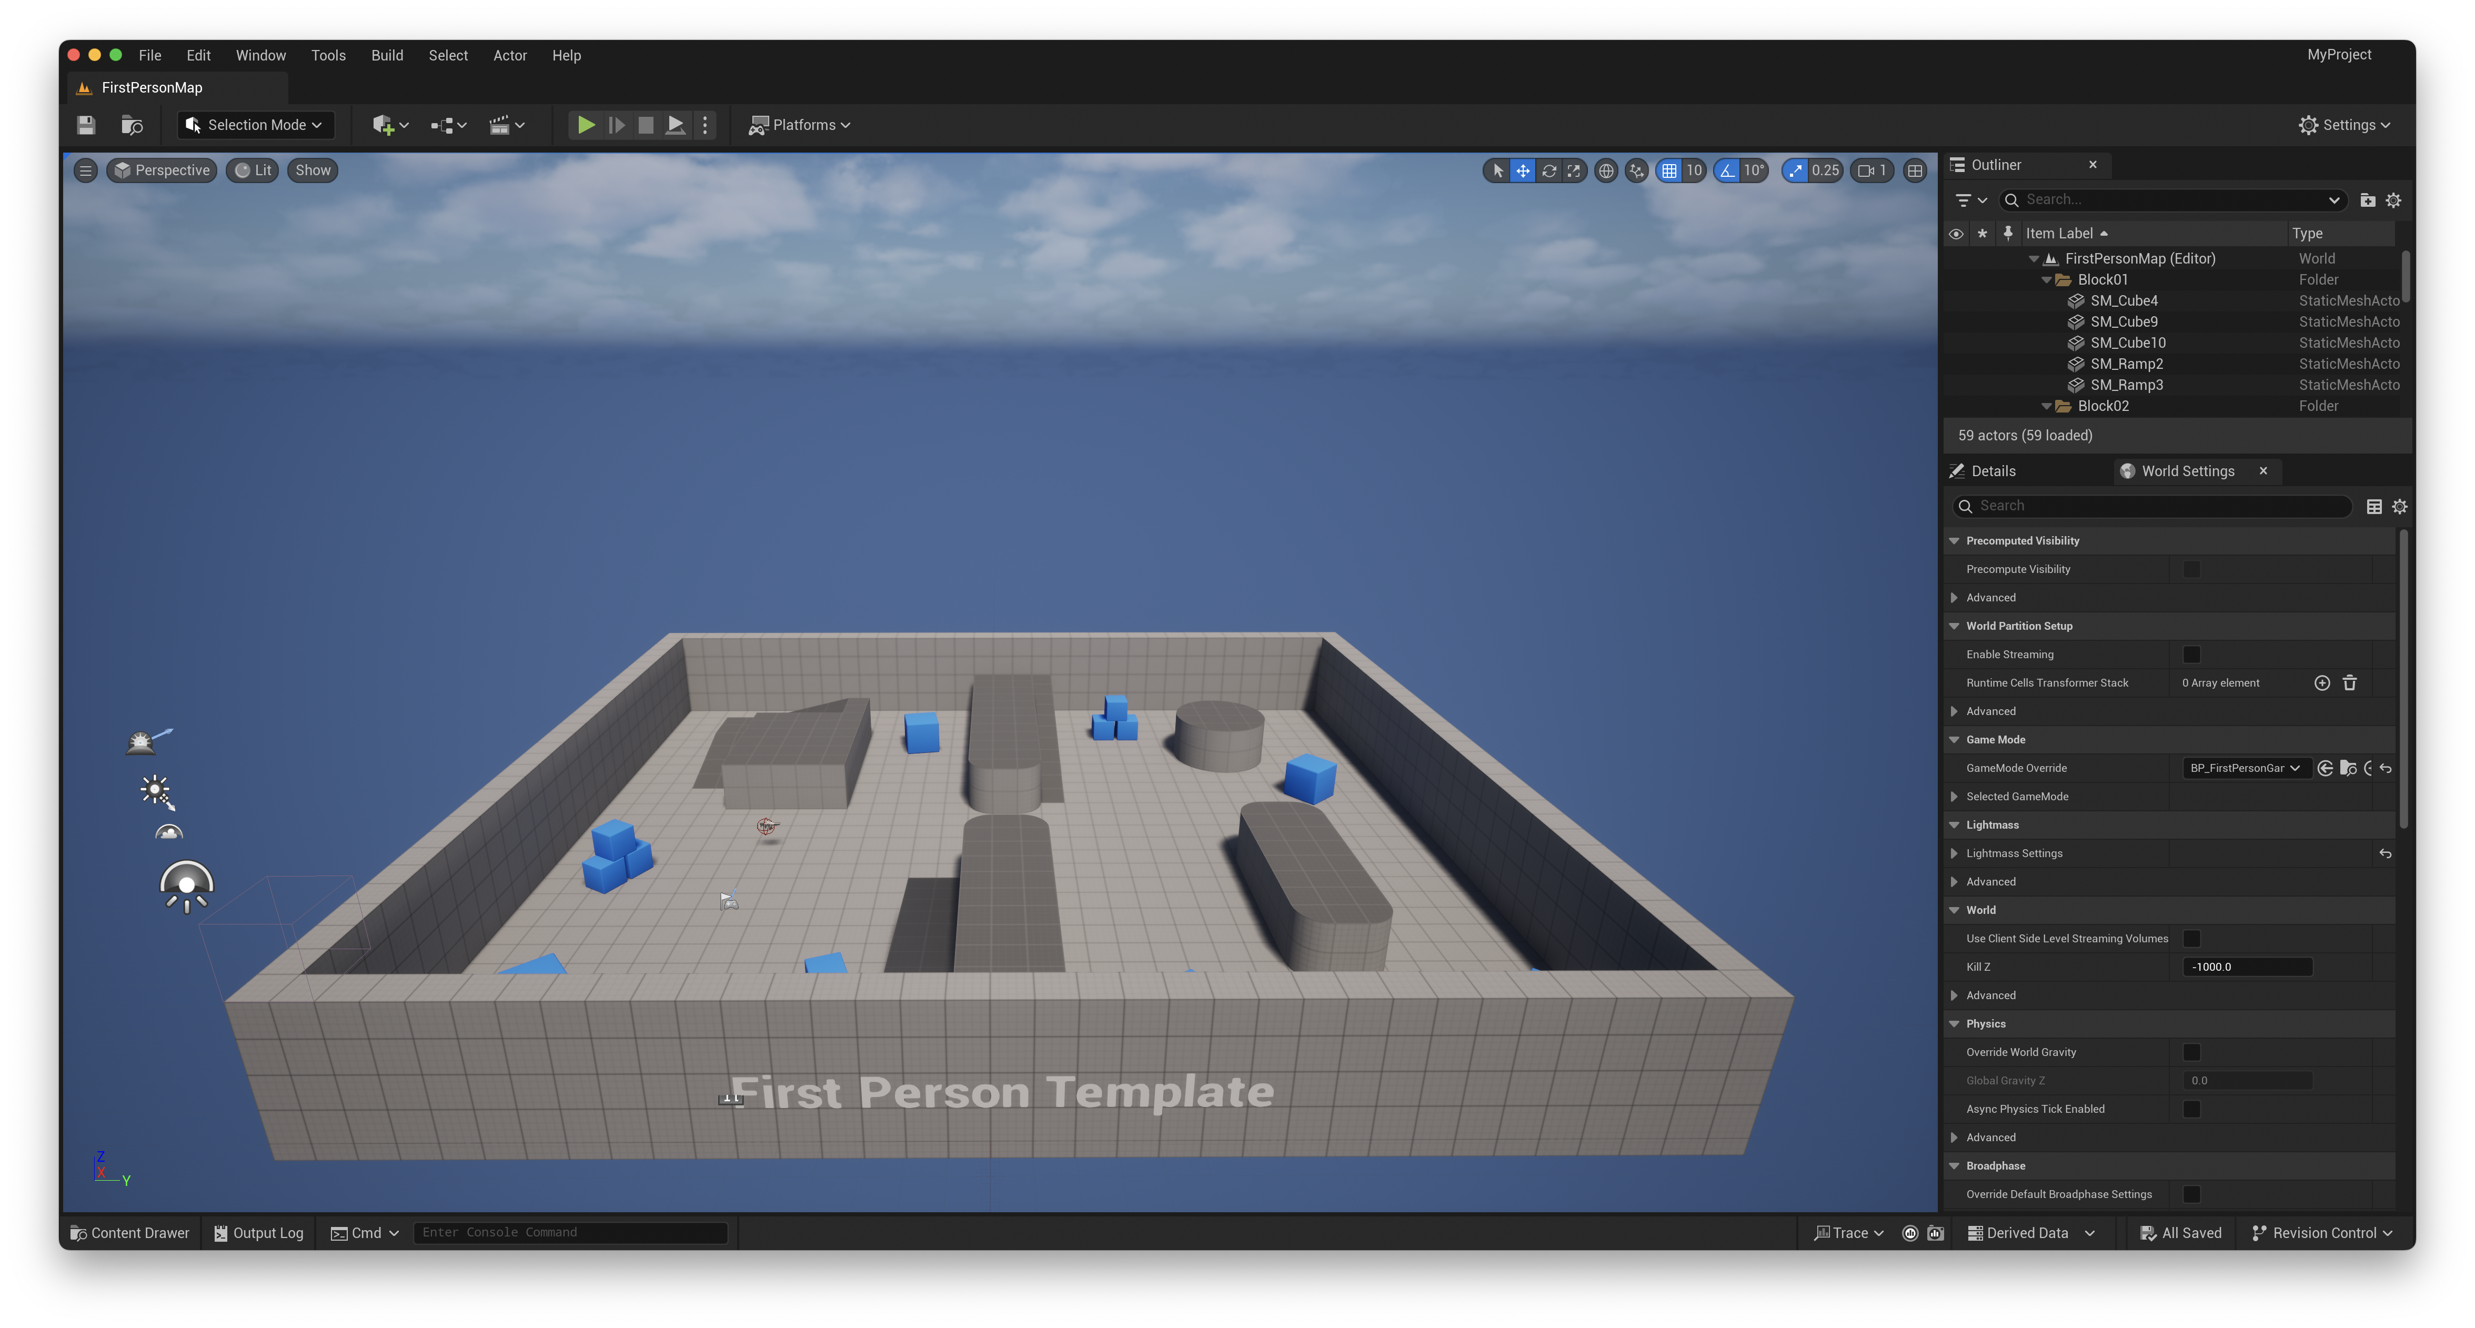This screenshot has width=2475, height=1328.
Task: Open the Tools menu
Action: [329, 56]
